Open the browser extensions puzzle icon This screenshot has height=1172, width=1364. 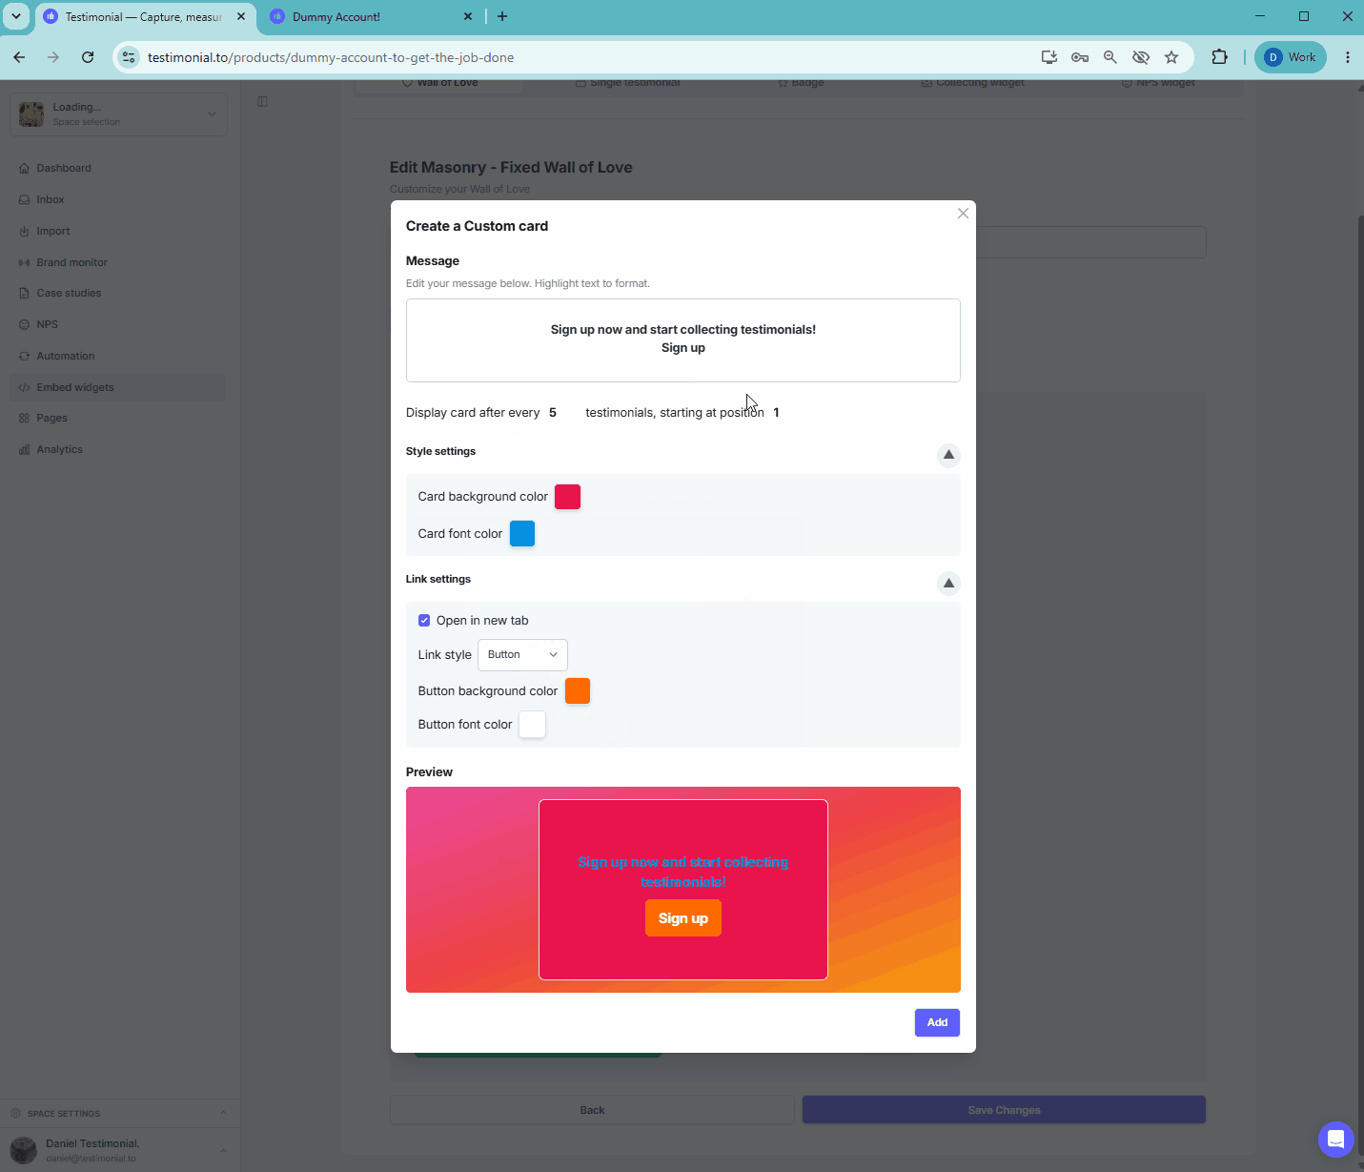1219,57
